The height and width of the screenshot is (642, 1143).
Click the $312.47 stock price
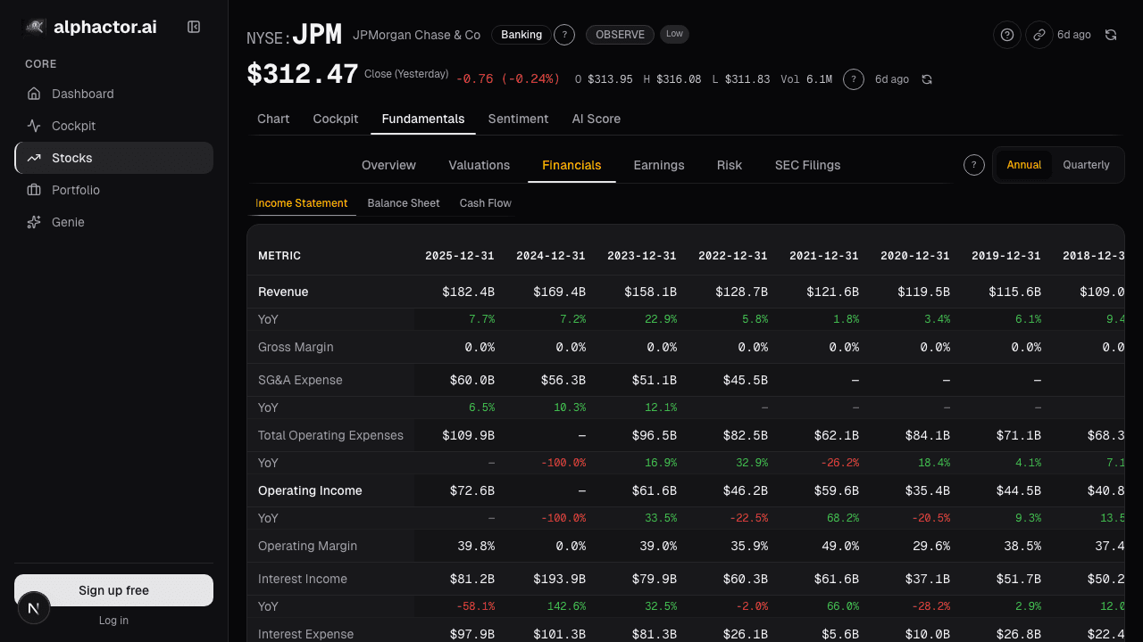pyautogui.click(x=303, y=74)
